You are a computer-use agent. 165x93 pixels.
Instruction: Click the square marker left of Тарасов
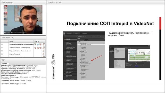click(2, 51)
